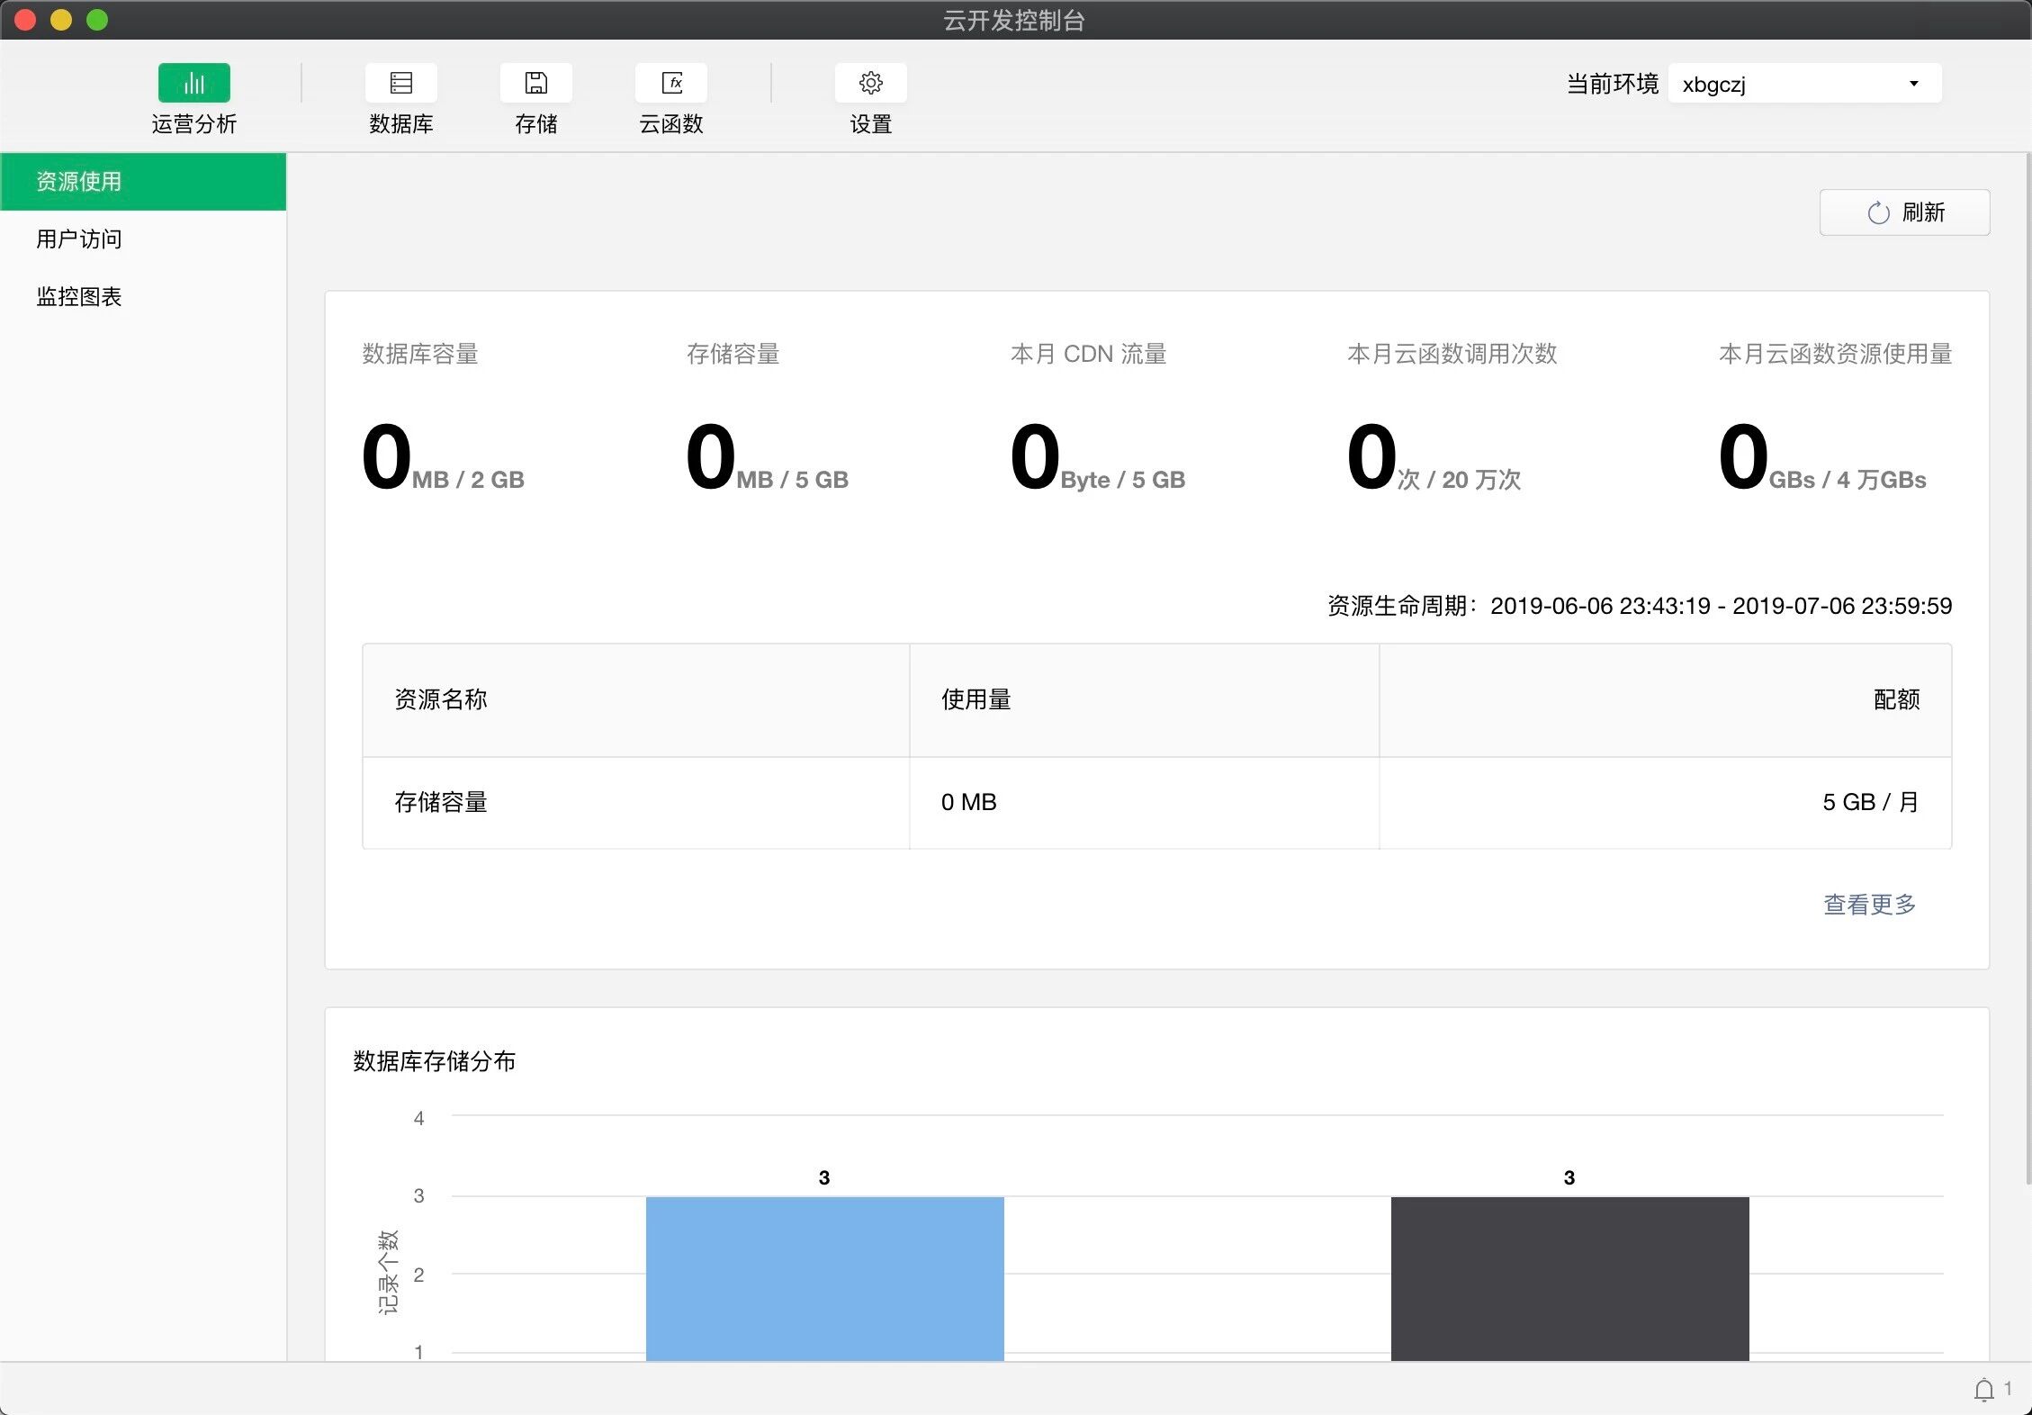Open the 数据库 database icon
2032x1415 pixels.
point(400,83)
